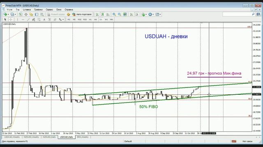
Task: Toggle the Авто-торговля button
Action: [82, 15]
